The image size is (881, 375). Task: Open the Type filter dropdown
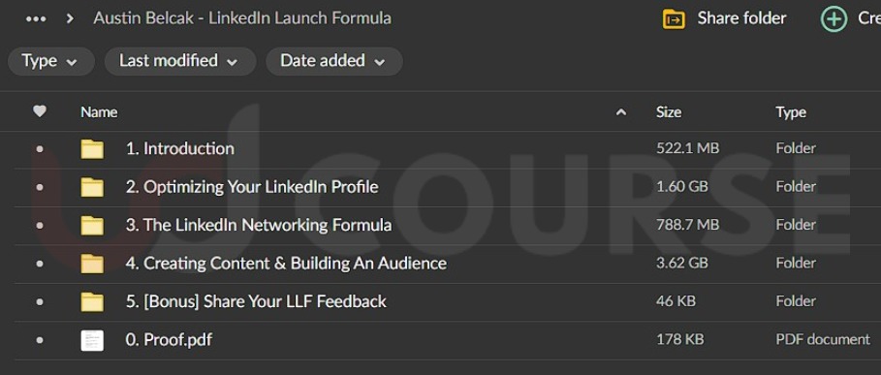pyautogui.click(x=51, y=61)
